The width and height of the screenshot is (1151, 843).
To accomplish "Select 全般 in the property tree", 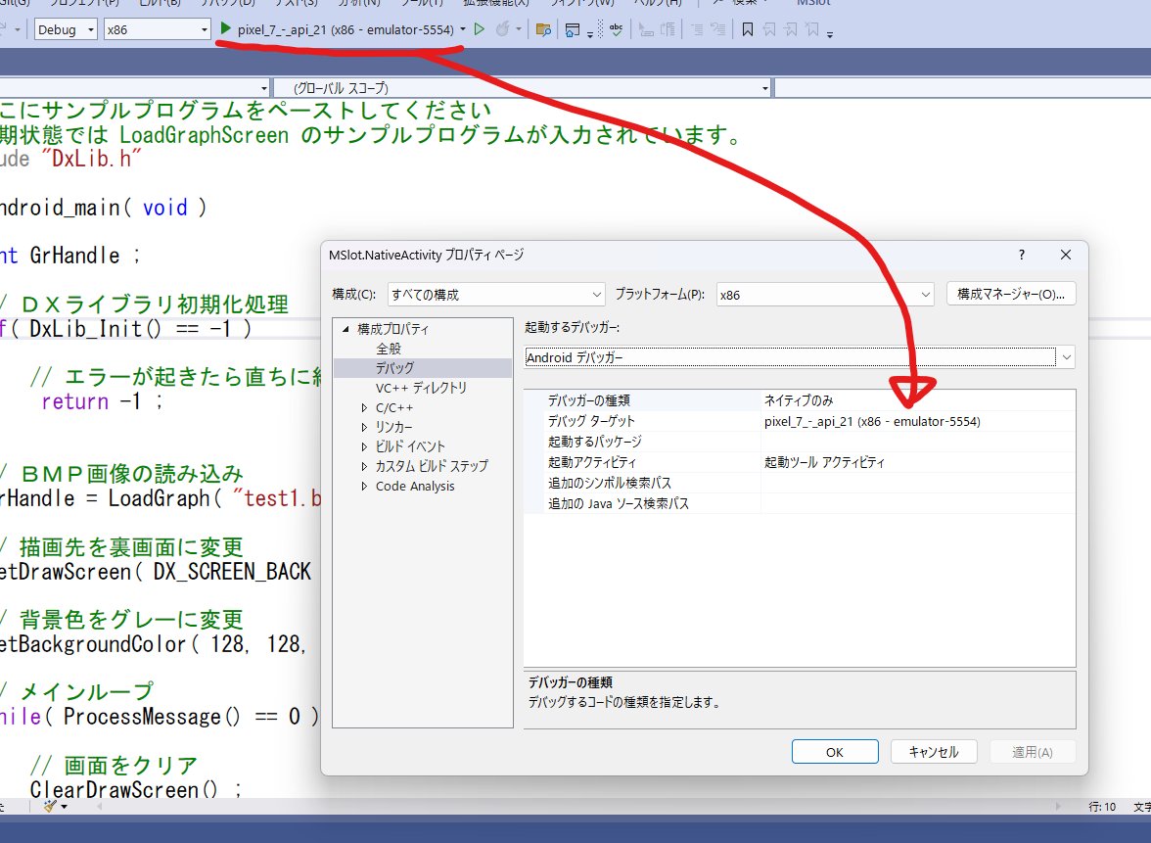I will 388,350.
